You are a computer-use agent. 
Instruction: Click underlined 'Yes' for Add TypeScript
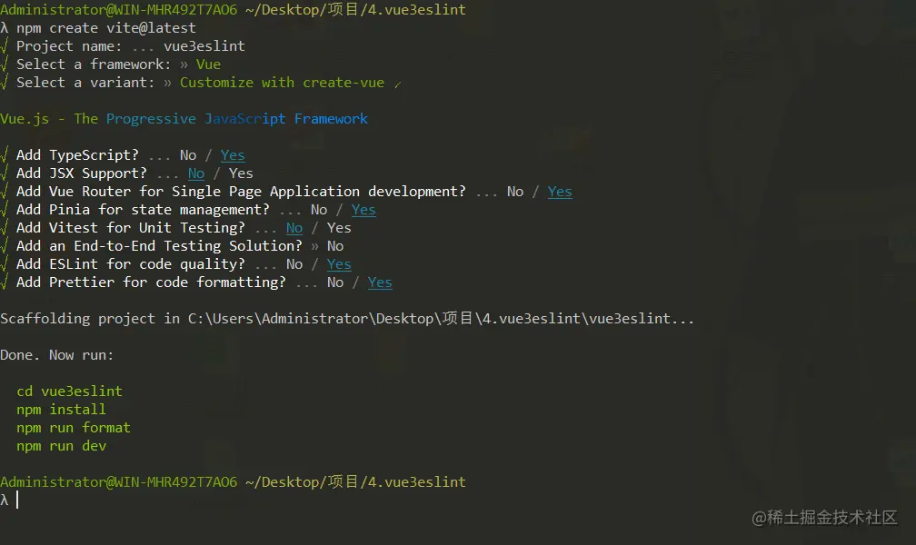tap(233, 155)
